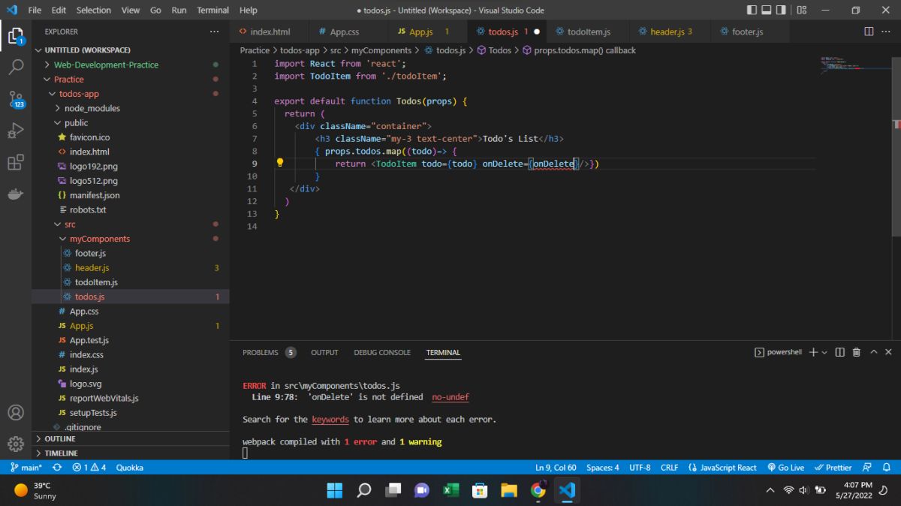This screenshot has width=901, height=506.
Task: Open the Accounts menu icon
Action: [x=15, y=412]
